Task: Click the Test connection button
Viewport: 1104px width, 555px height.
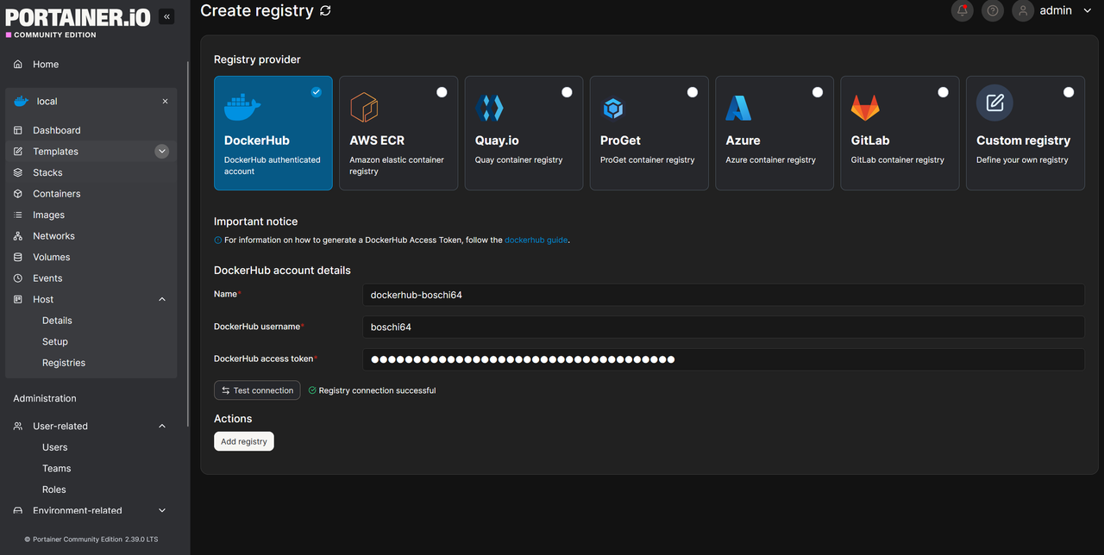Action: 257,390
